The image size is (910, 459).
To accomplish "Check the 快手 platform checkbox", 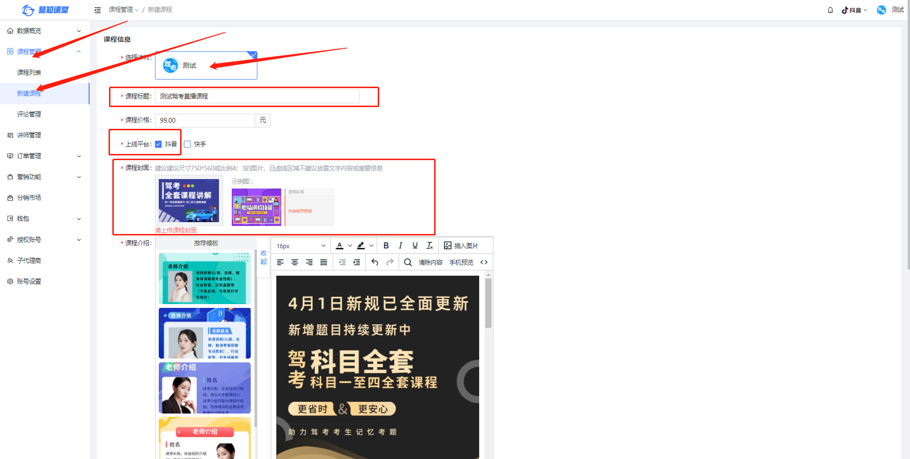I will pyautogui.click(x=187, y=144).
